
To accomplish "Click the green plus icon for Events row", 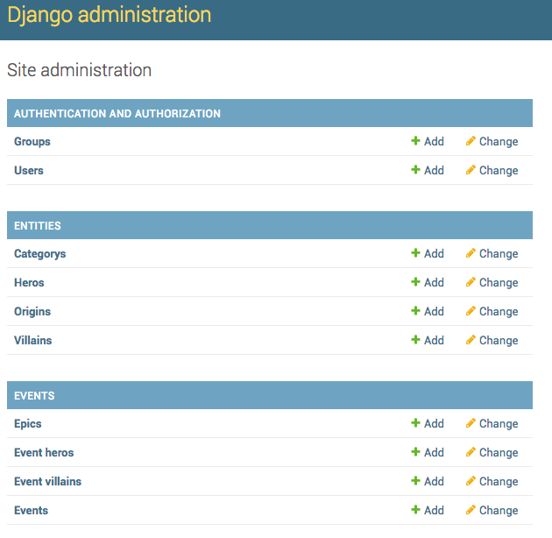I will (x=415, y=509).
